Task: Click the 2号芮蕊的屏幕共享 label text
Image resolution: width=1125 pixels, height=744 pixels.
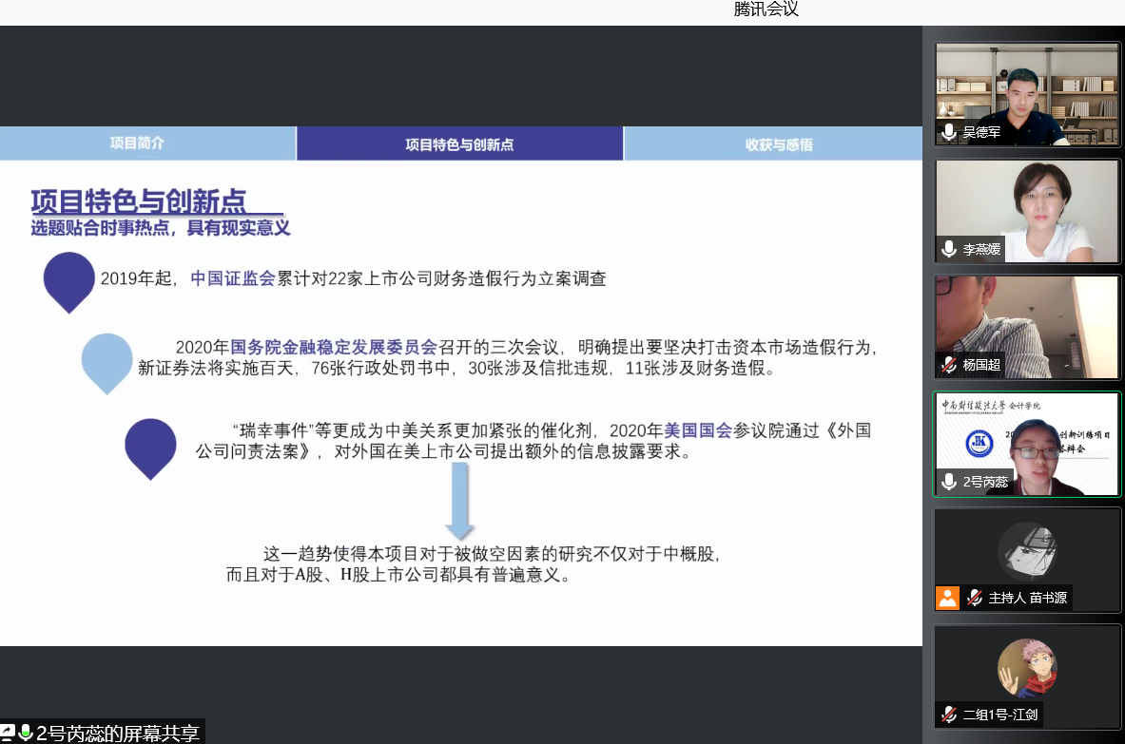Action: point(118,733)
